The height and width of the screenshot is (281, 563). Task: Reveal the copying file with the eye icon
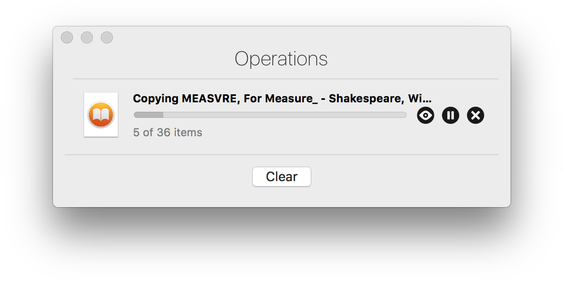coord(426,116)
